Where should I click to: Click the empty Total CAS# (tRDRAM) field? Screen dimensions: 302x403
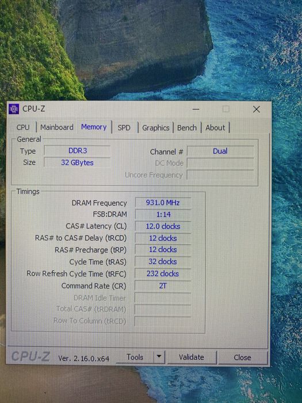[x=163, y=310]
